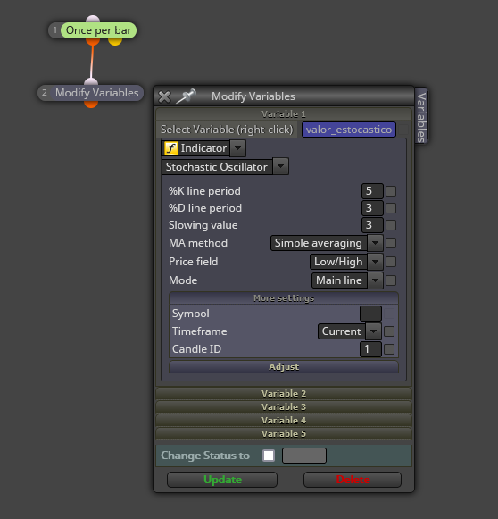Expand the Variable 2 section
Image resolution: width=498 pixels, height=519 pixels.
[284, 394]
